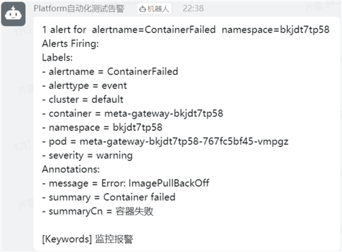342x252 pixels.
Task: Click the Alerts Firing heading
Action: 70,44
